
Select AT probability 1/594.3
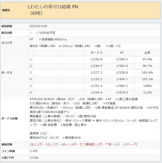click(x=122, y=59)
